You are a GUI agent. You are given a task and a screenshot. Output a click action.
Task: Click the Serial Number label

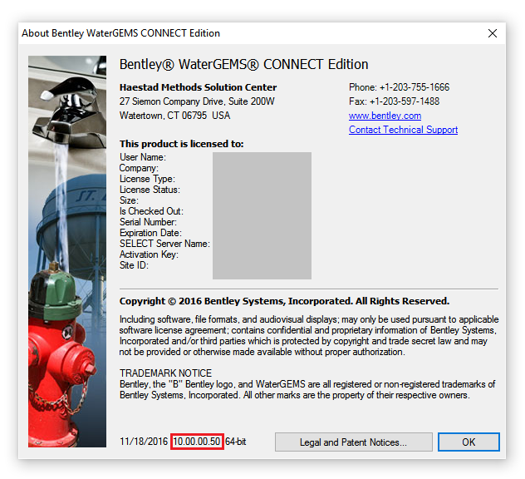point(148,222)
